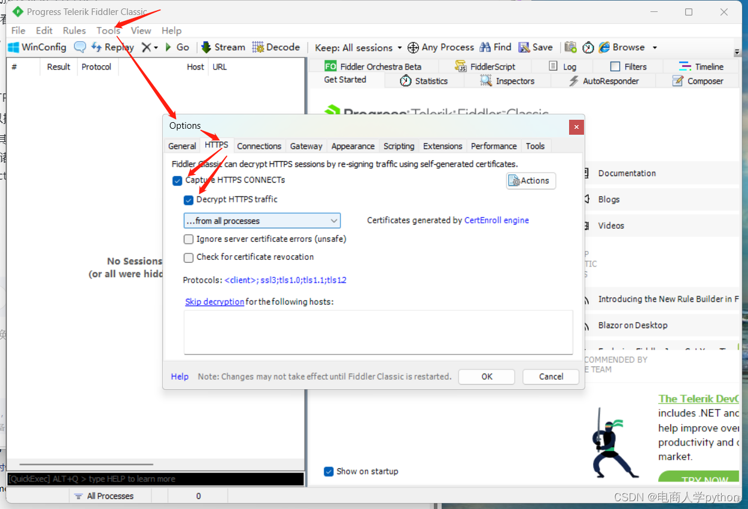Screen dimensions: 748x509
Task: Open the Rules menu
Action: [75, 31]
